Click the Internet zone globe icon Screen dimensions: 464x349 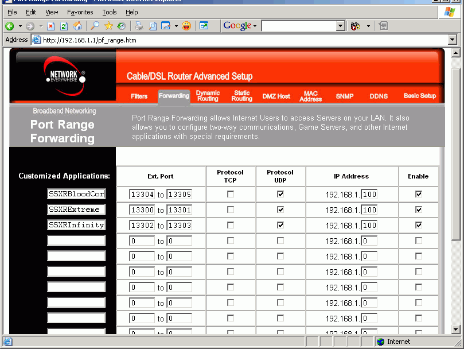(x=381, y=342)
